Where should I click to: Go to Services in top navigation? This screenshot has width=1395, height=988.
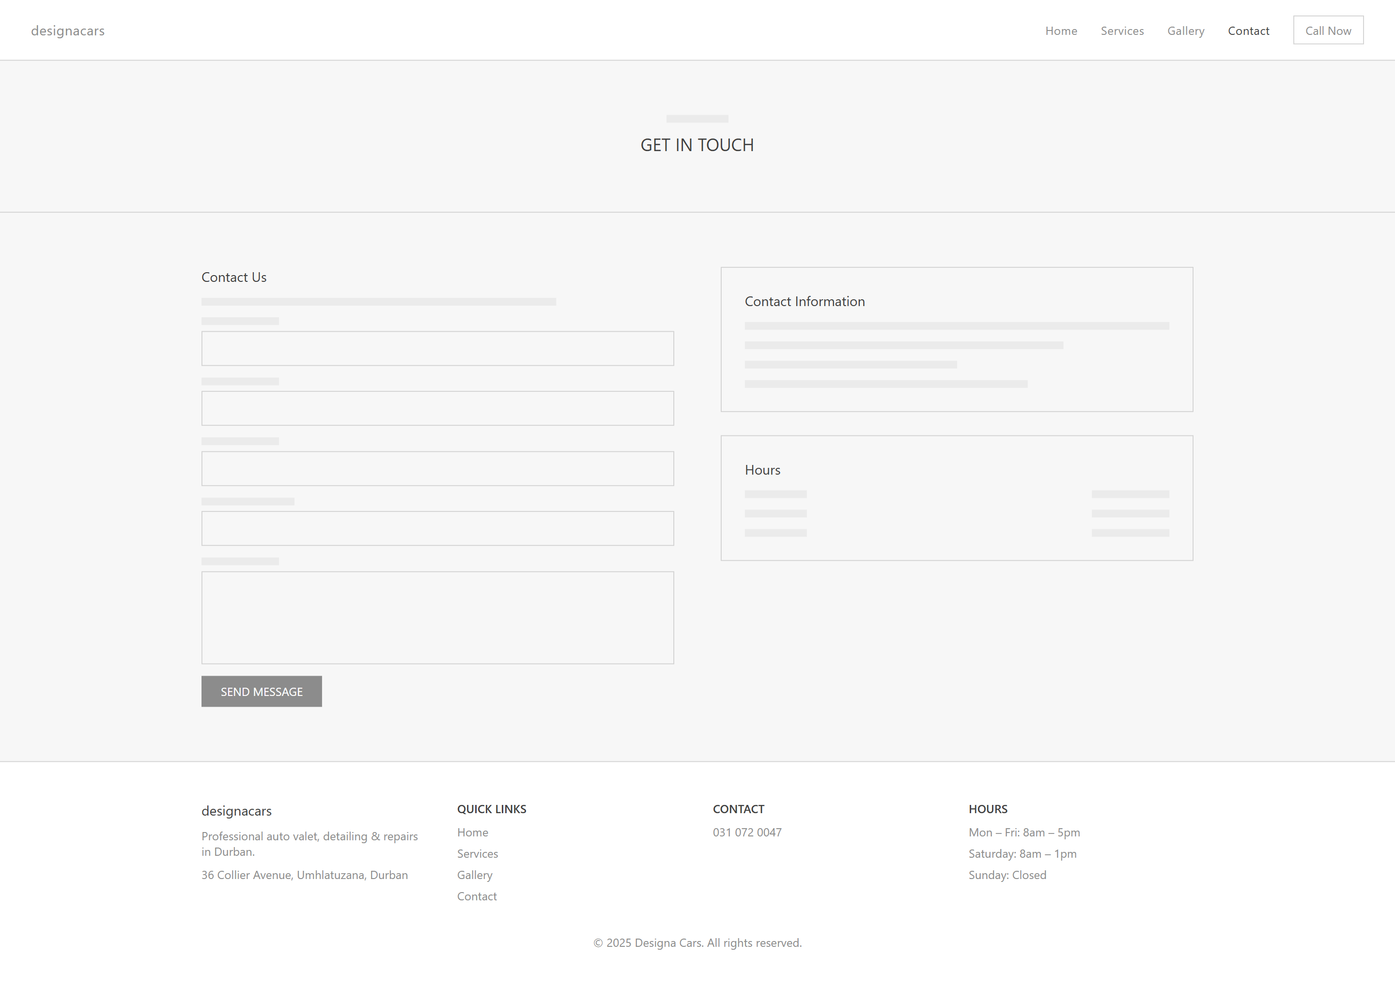pyautogui.click(x=1121, y=31)
